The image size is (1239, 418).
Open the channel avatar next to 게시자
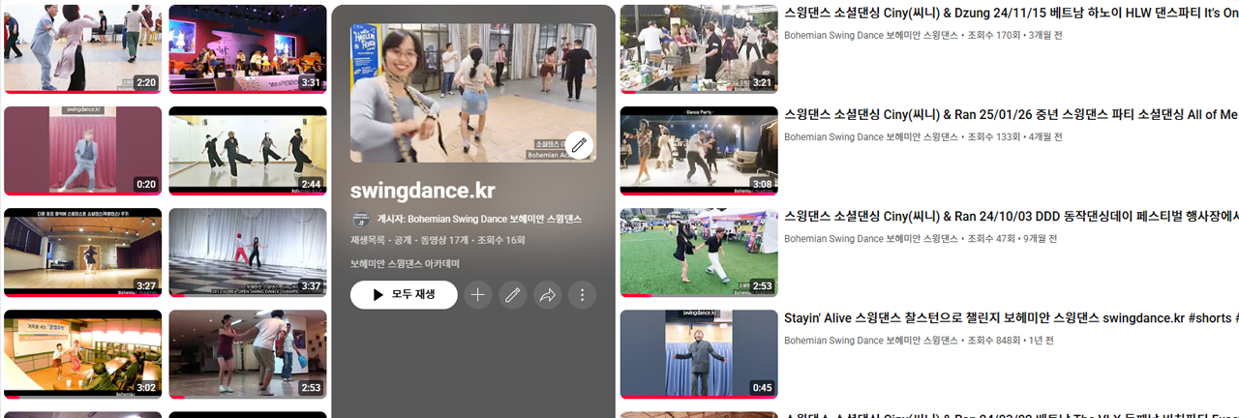click(360, 219)
